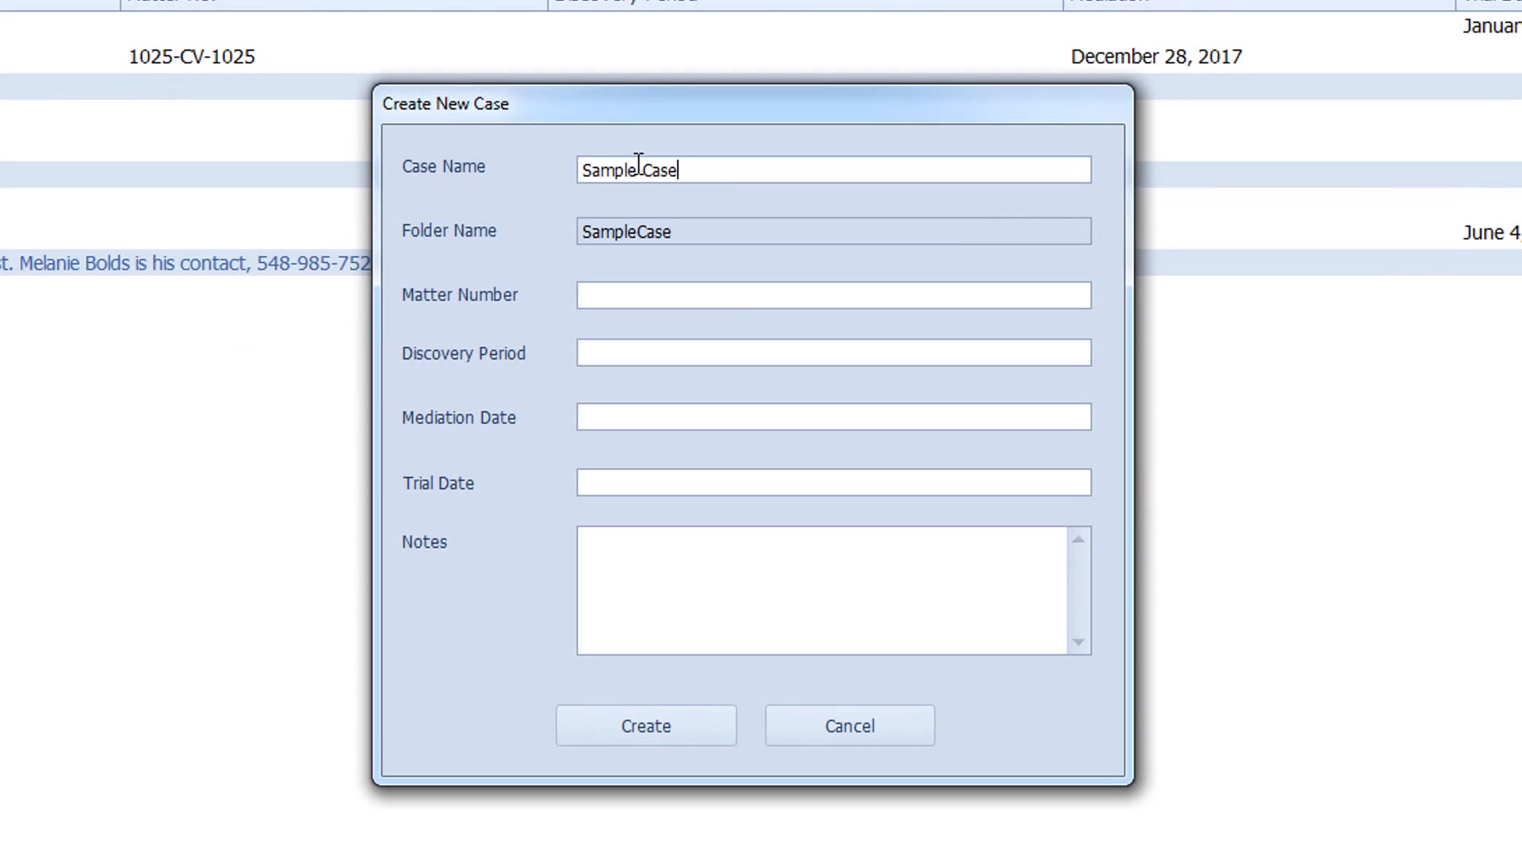Image resolution: width=1522 pixels, height=856 pixels.
Task: Click the June 4 date cell
Action: click(1490, 233)
